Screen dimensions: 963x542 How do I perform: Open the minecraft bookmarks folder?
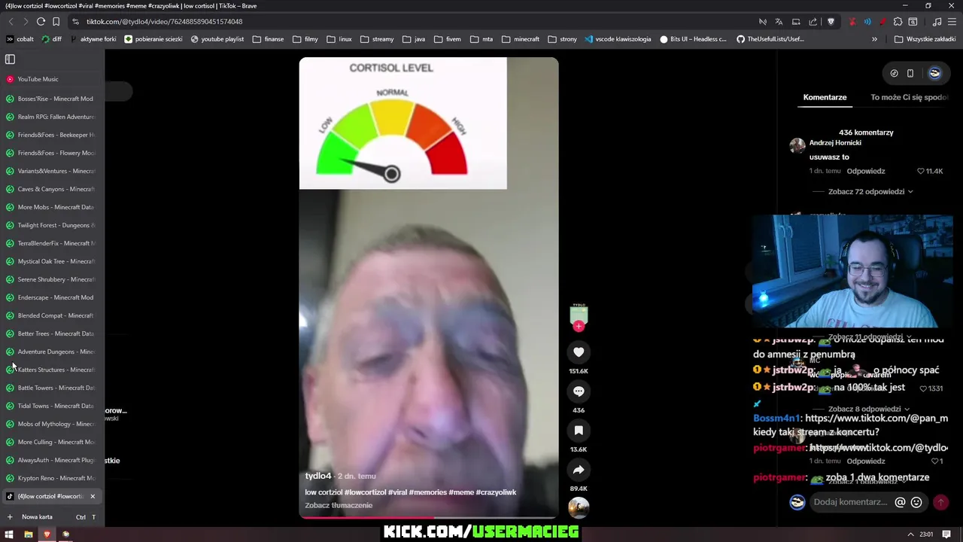pyautogui.click(x=521, y=39)
